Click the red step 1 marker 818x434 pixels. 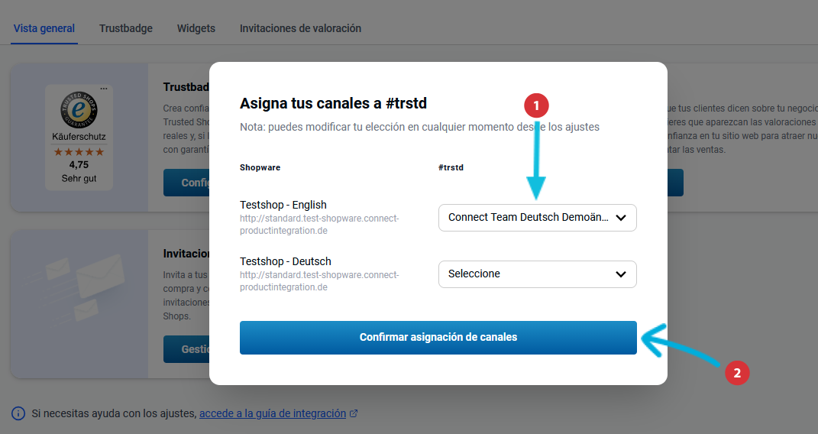(x=536, y=105)
